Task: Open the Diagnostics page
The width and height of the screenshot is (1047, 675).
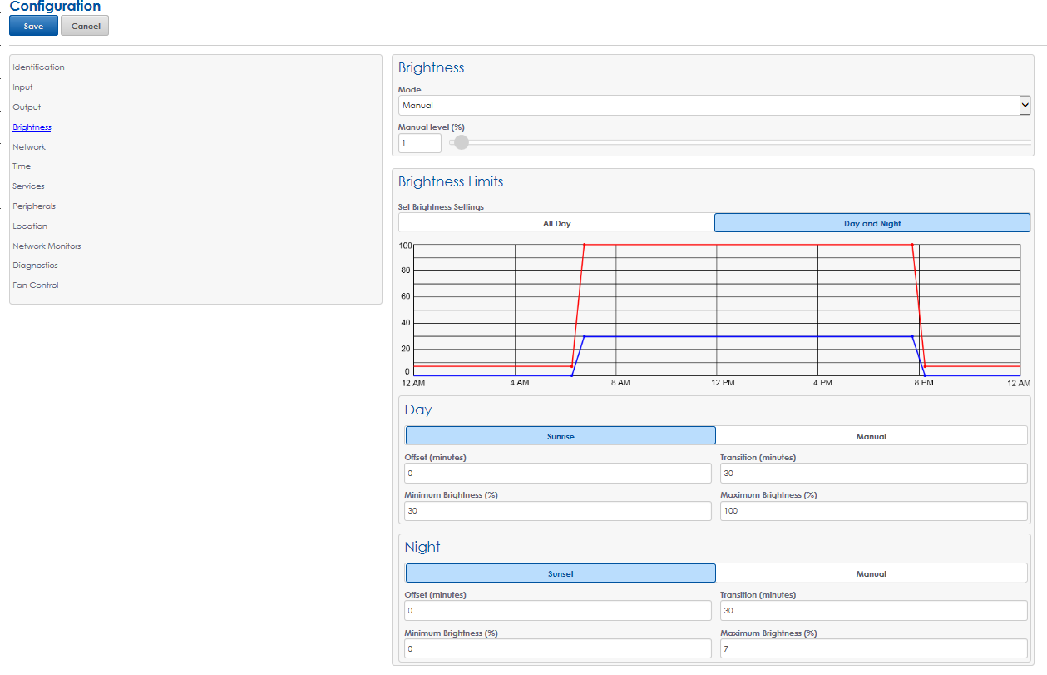Action: point(35,266)
